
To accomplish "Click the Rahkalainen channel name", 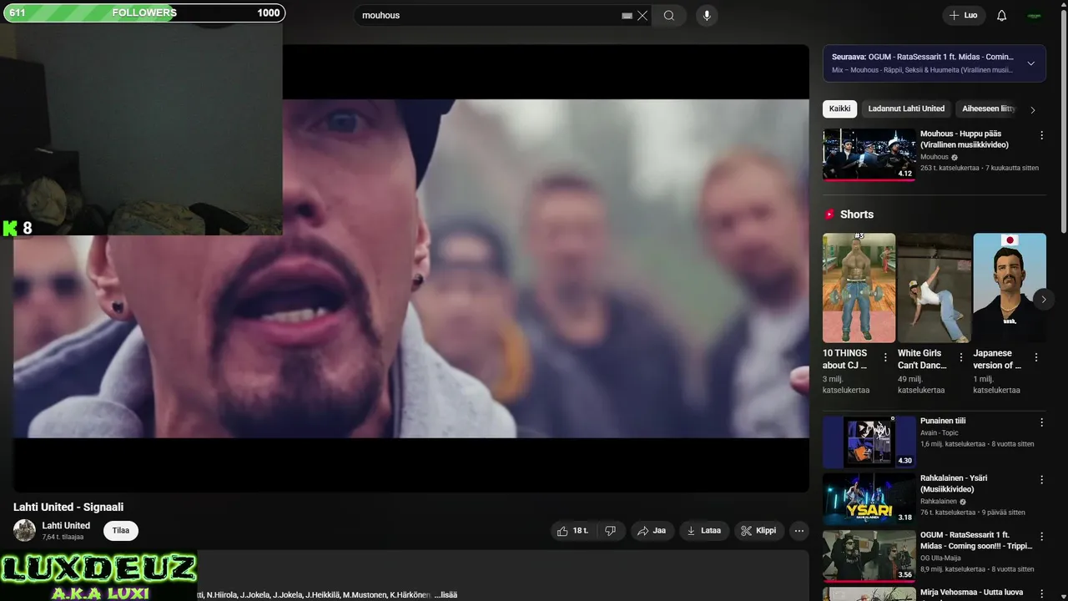I will (x=939, y=502).
